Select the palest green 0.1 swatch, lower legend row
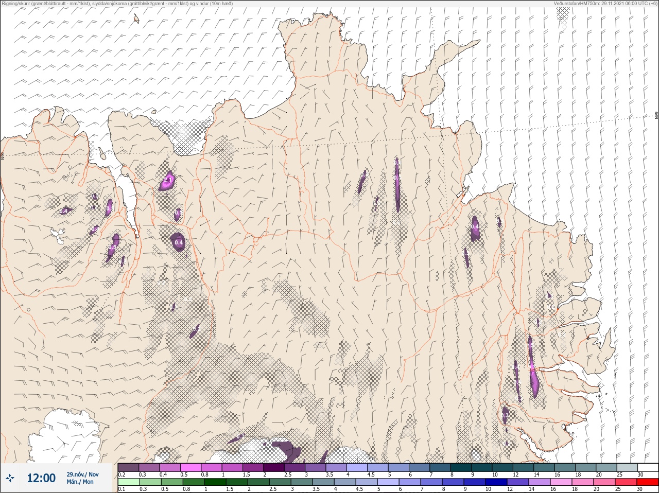The height and width of the screenshot is (493, 659). coord(128,483)
